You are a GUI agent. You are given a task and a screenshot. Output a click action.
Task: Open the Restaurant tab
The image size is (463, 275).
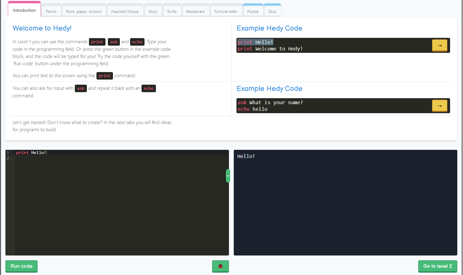click(196, 11)
